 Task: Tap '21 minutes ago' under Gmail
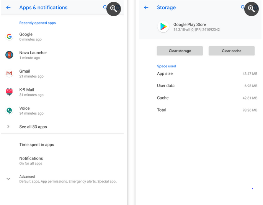31,76
